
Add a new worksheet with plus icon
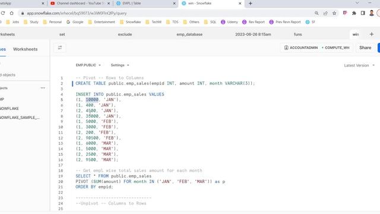click(372, 34)
